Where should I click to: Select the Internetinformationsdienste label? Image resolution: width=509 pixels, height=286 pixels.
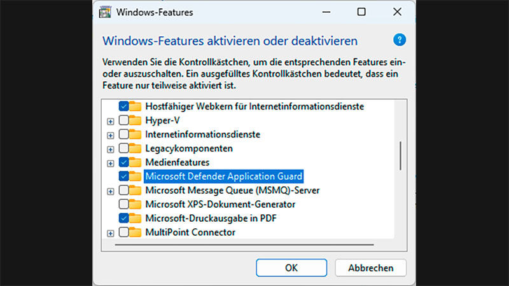click(202, 134)
